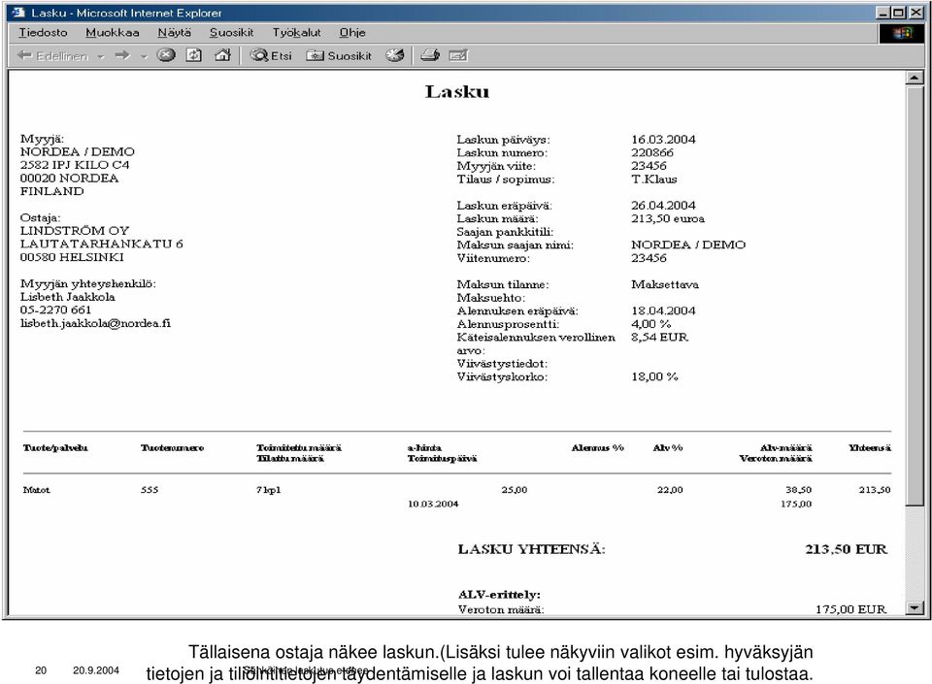This screenshot has height=684, width=932.
Task: Click the address LAUTATARHANKATU 6
Action: tap(102, 244)
